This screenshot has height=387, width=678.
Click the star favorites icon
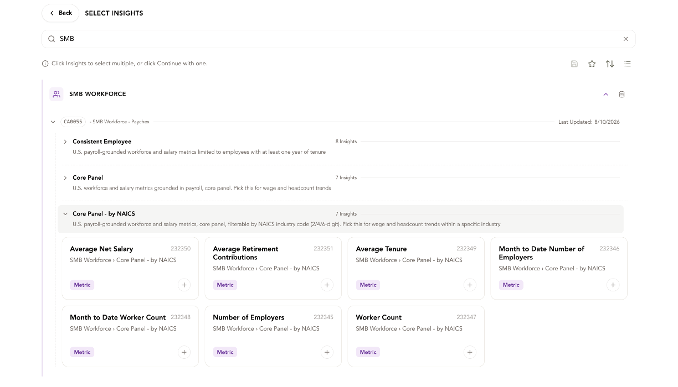click(592, 64)
